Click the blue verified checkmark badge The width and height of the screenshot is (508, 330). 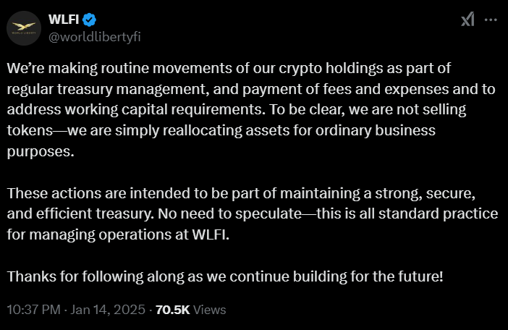[89, 20]
